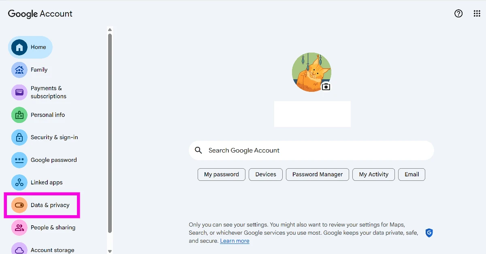Click the sidebar scrollbar down arrow

(110, 251)
